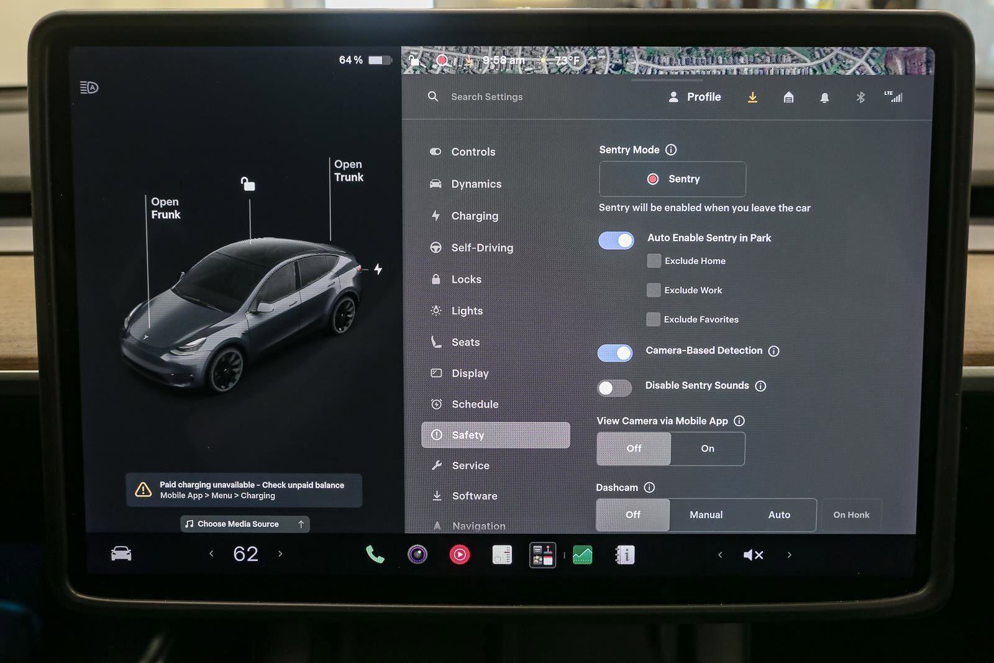Open the green stock chart app icon
Screen dimensions: 994x663
(582, 554)
